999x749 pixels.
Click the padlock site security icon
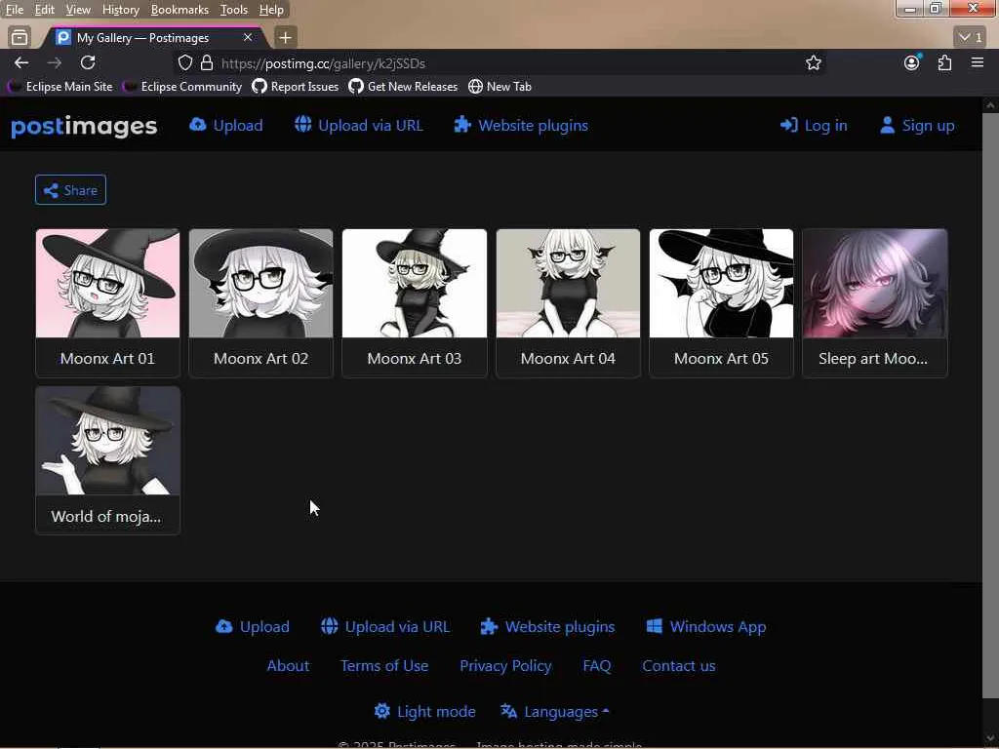coord(207,63)
